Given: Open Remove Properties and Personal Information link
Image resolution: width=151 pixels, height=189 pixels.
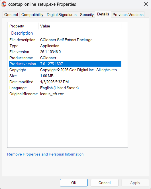Looking at the screenshot, I should 45,154.
